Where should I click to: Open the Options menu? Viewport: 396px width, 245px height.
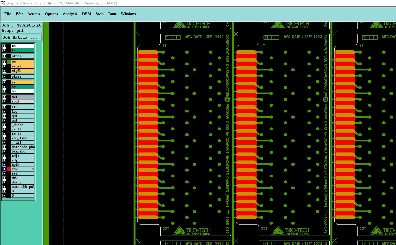point(51,14)
